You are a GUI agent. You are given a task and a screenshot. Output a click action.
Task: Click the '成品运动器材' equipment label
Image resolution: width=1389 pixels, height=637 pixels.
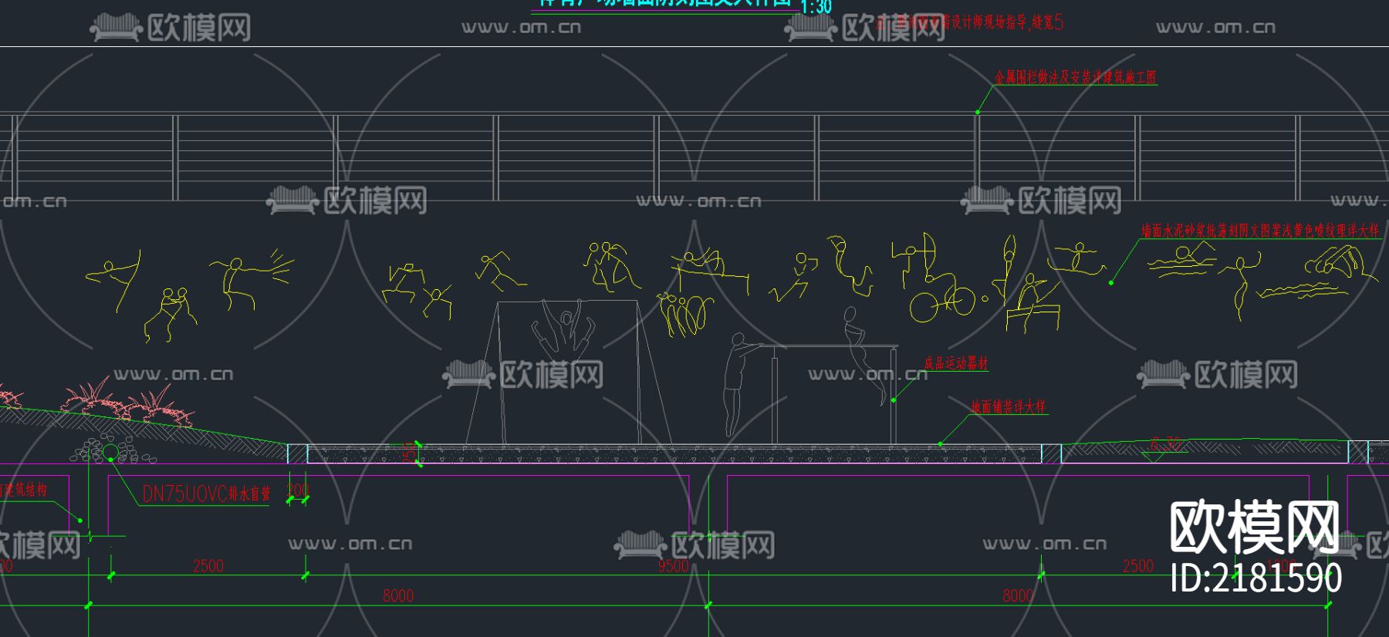click(956, 363)
